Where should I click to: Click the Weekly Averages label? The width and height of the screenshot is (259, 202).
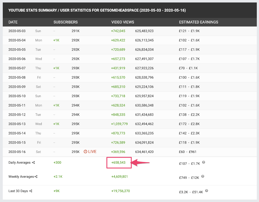click(x=21, y=177)
